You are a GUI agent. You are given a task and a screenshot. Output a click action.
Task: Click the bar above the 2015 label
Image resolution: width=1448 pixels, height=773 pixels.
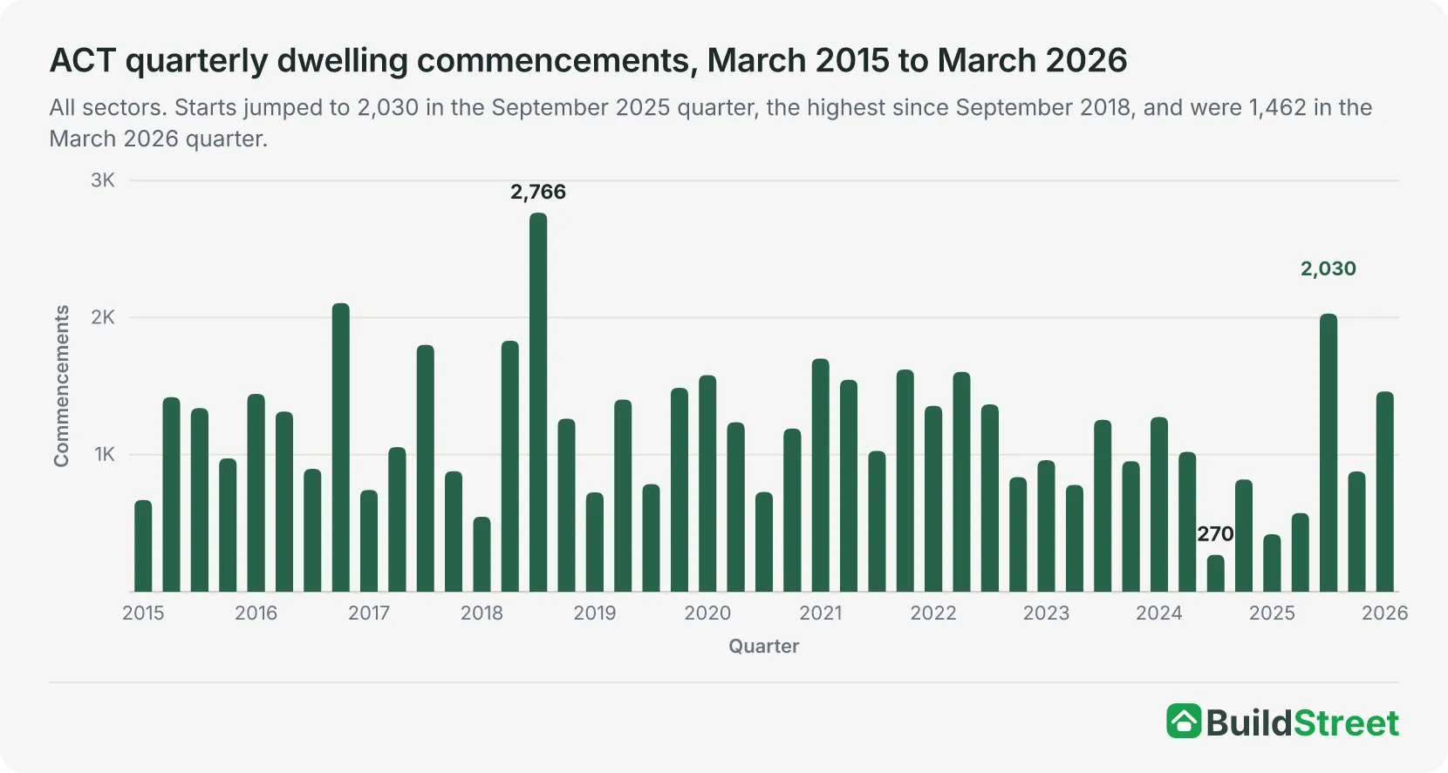(143, 546)
